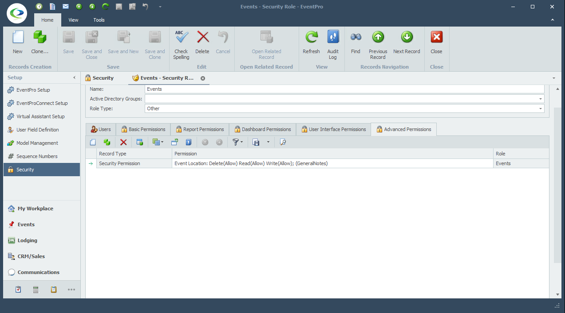This screenshot has width=565, height=313.
Task: Select the Security Permission grid row
Action: (x=317, y=163)
